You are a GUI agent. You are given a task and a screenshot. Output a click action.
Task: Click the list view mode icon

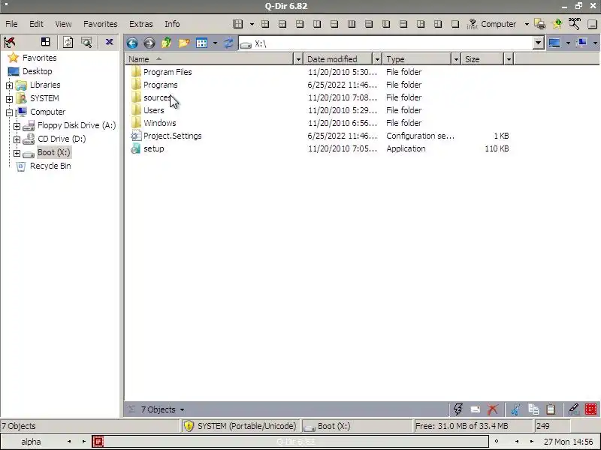[201, 43]
